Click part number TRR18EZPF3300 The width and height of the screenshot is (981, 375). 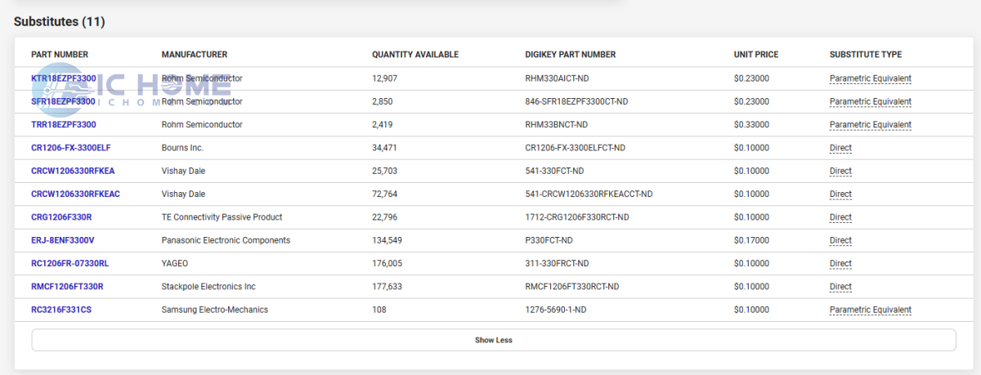pos(63,125)
